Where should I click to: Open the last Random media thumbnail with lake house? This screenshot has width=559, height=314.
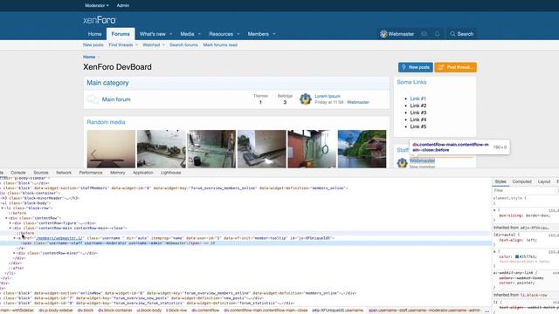(362, 149)
